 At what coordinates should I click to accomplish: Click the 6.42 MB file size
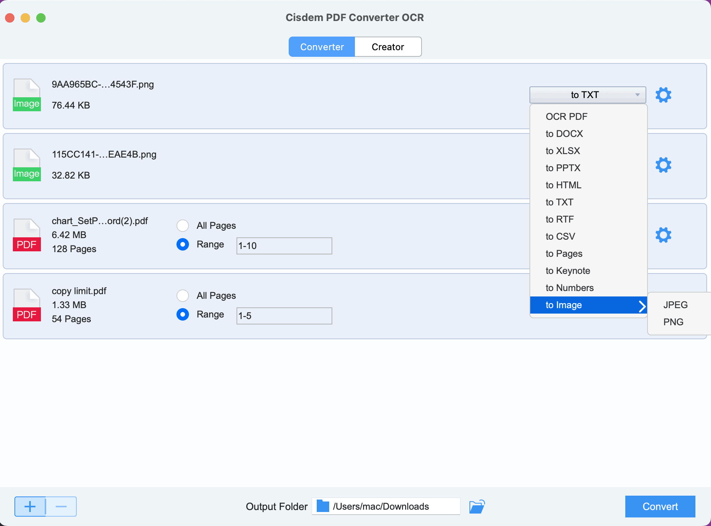69,235
